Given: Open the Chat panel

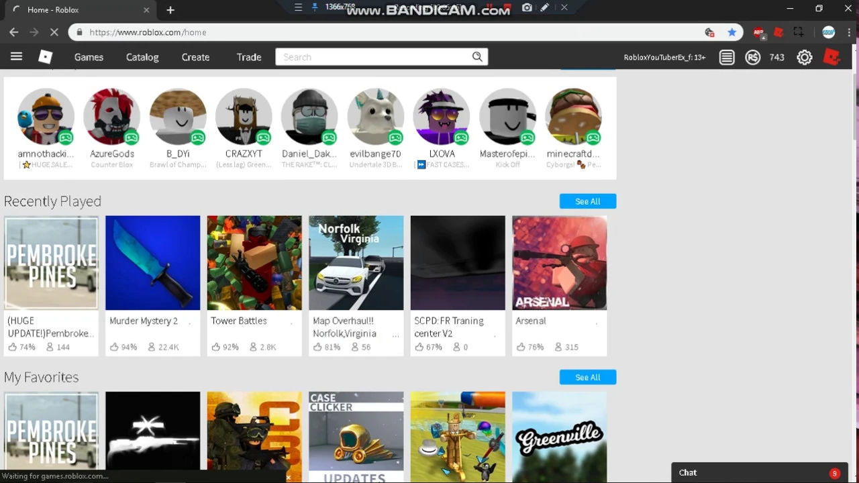Looking at the screenshot, I should point(759,473).
